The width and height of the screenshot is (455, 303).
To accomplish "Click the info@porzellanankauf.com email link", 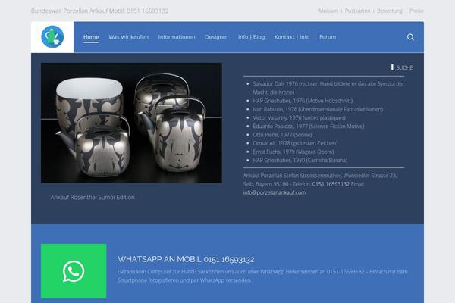I will (275, 192).
